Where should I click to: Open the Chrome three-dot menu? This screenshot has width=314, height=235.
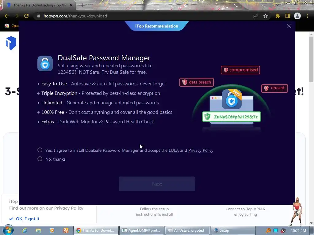tap(307, 16)
